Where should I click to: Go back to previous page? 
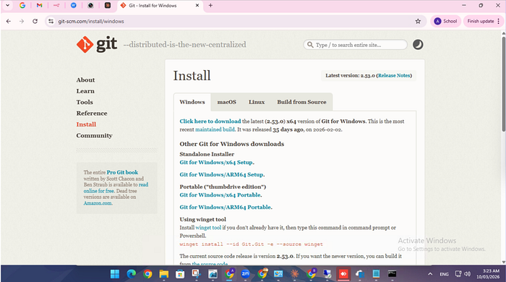coord(9,21)
